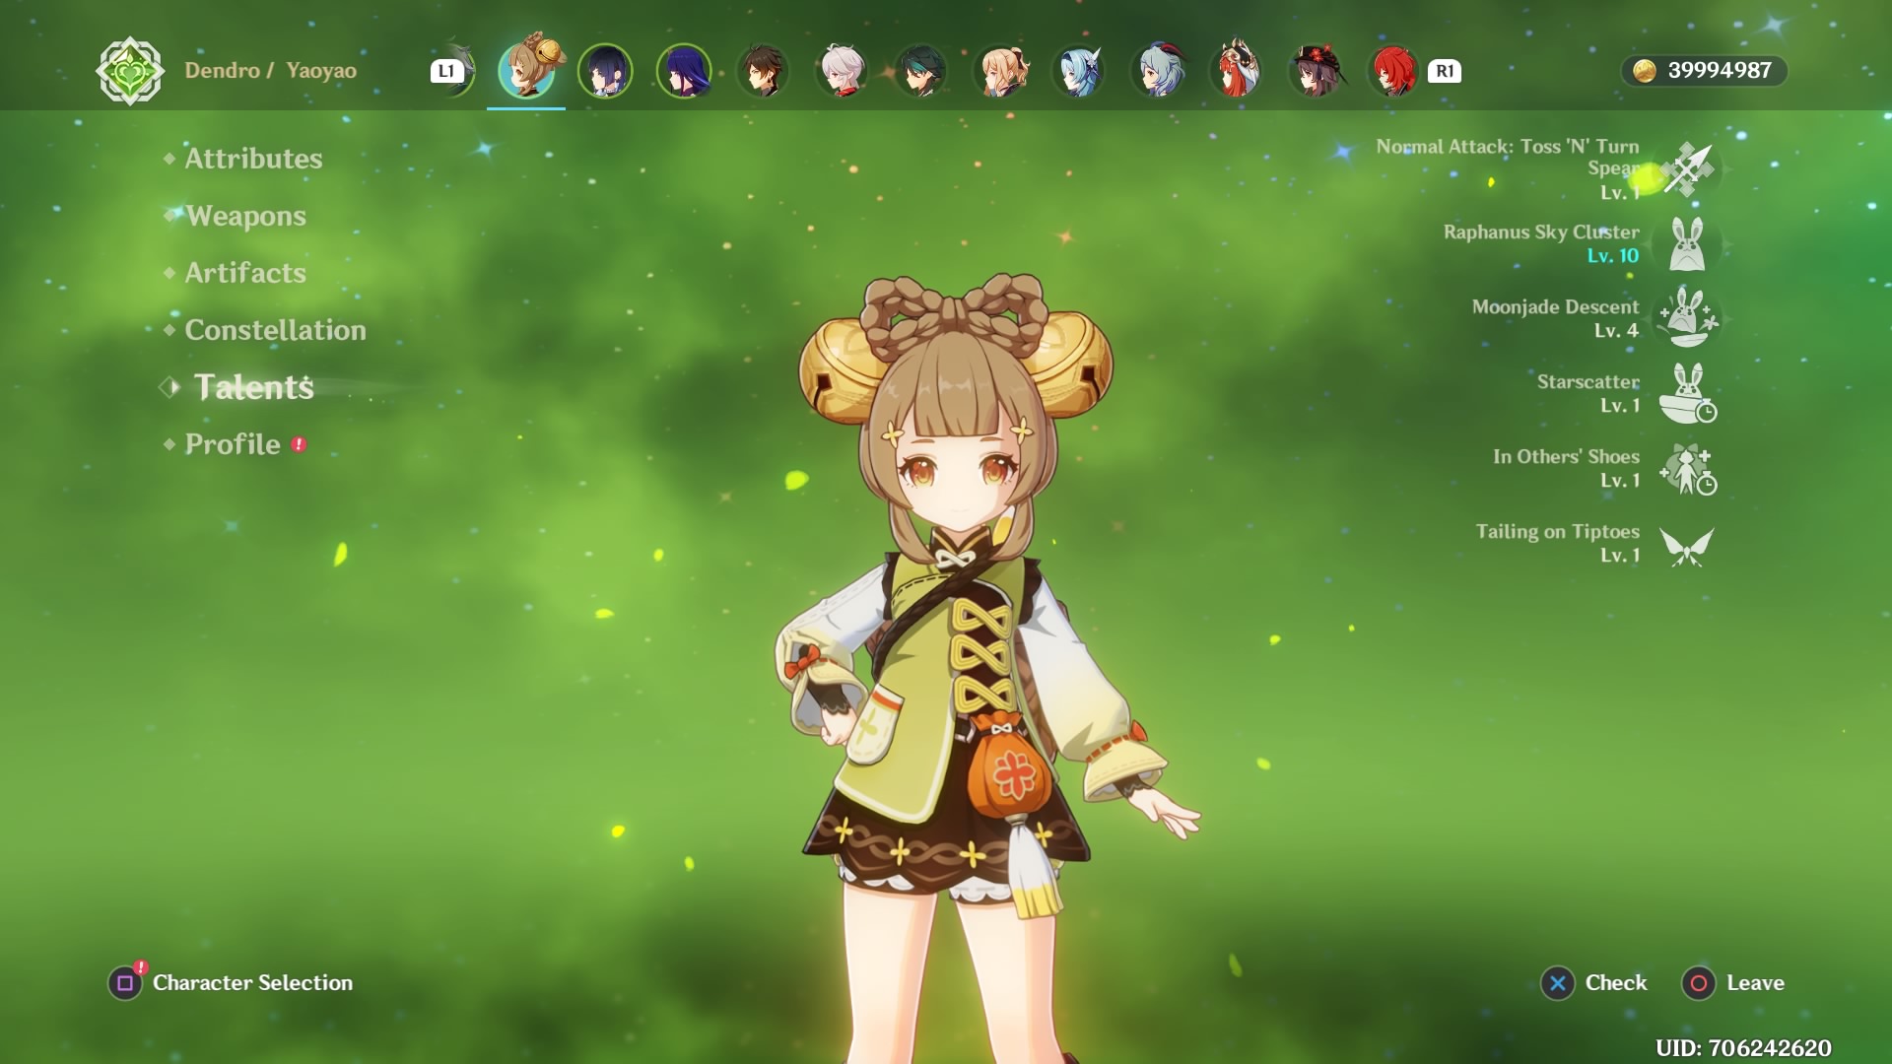Screen dimensions: 1892x1064
Task: Click the Normal Attack: Toss 'N' Turn Spear label
Action: click(1508, 157)
